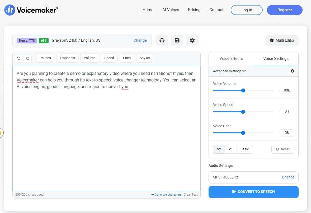Open the Emphasis options
The width and height of the screenshot is (311, 213).
tap(67, 58)
